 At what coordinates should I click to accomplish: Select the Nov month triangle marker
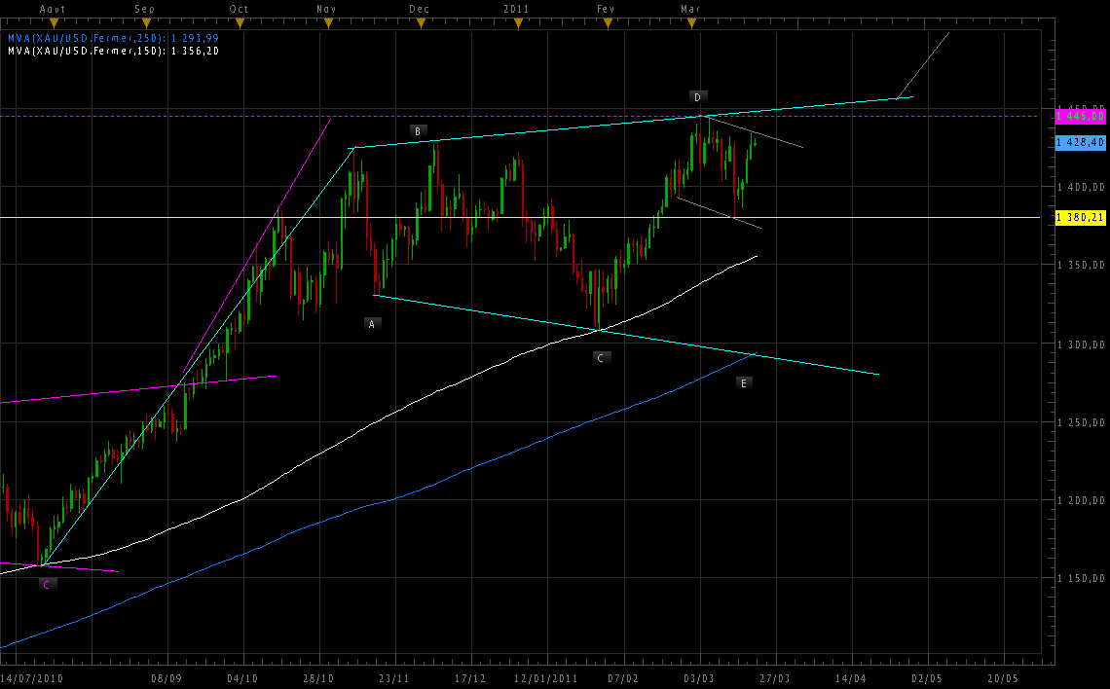(329, 21)
